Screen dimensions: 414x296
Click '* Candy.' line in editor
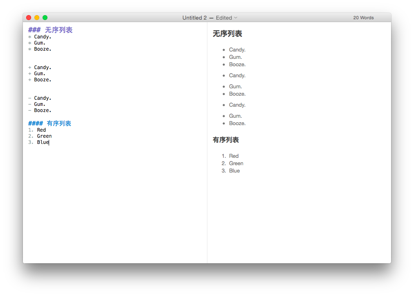coord(40,37)
